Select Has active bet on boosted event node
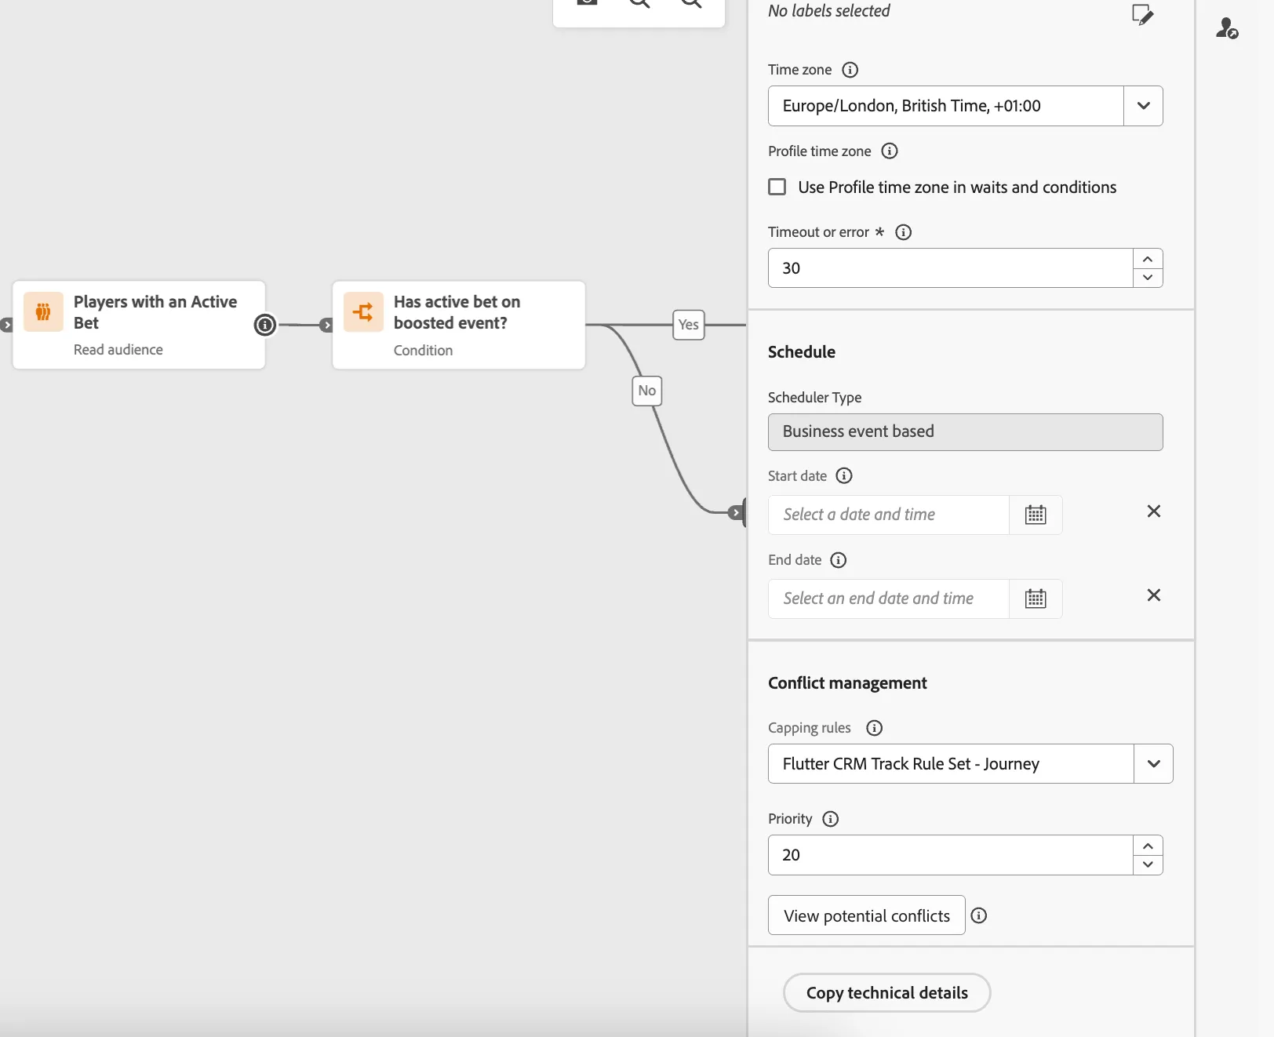This screenshot has width=1274, height=1037. pyautogui.click(x=459, y=325)
